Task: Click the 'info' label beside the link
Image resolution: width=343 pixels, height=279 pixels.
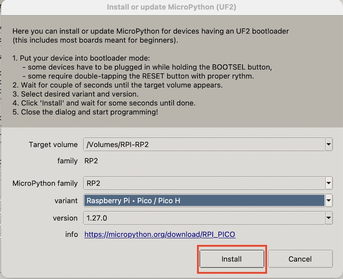Action: (x=71, y=234)
